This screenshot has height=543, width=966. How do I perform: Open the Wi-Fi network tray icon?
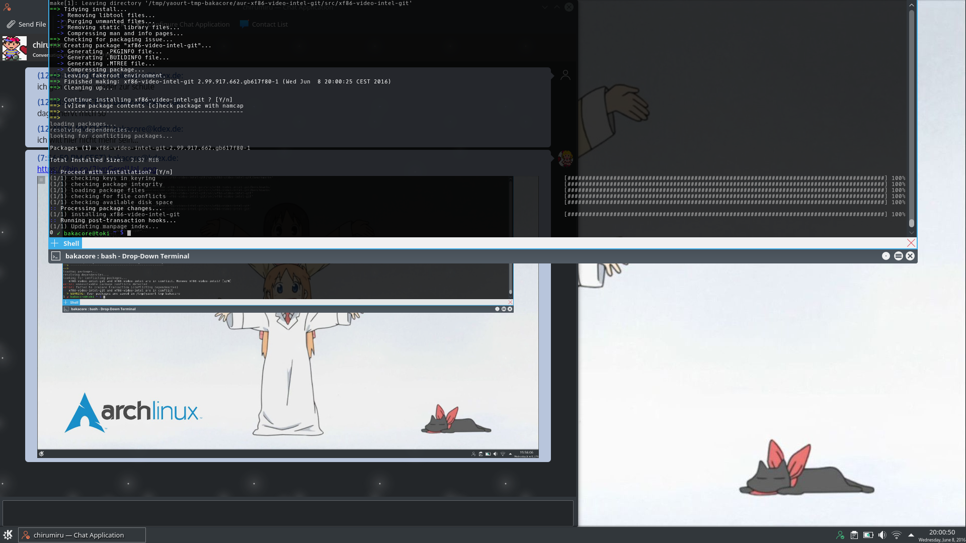click(897, 535)
